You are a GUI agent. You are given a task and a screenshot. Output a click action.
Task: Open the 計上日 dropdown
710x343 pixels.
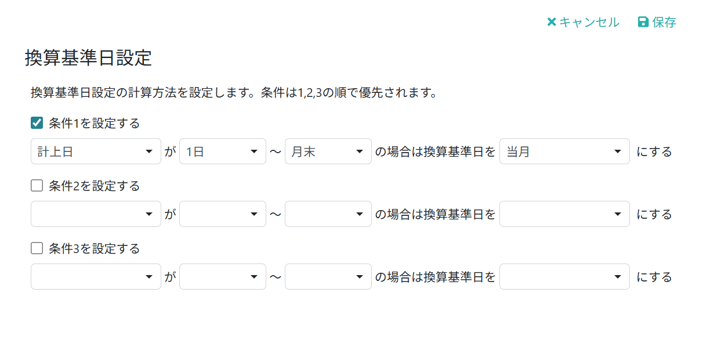click(96, 151)
